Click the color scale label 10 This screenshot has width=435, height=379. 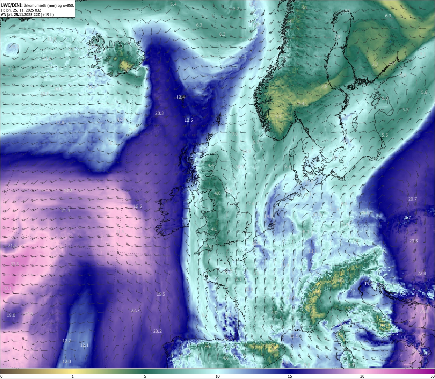pos(217,376)
